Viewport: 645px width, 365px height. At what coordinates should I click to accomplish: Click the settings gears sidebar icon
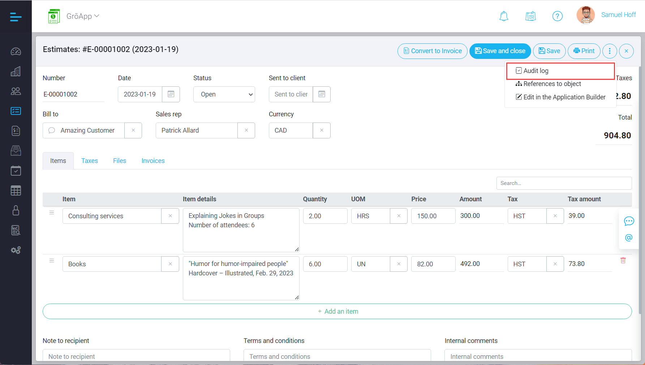(16, 250)
